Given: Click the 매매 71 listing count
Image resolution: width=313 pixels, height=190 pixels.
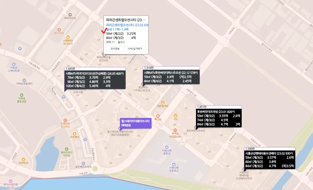Looking at the screenshot, I should (x=110, y=42).
